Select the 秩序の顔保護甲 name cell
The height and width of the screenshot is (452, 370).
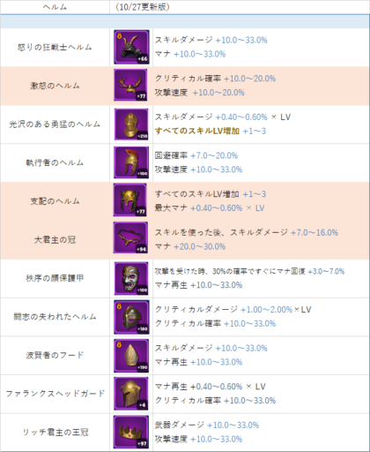(55, 278)
